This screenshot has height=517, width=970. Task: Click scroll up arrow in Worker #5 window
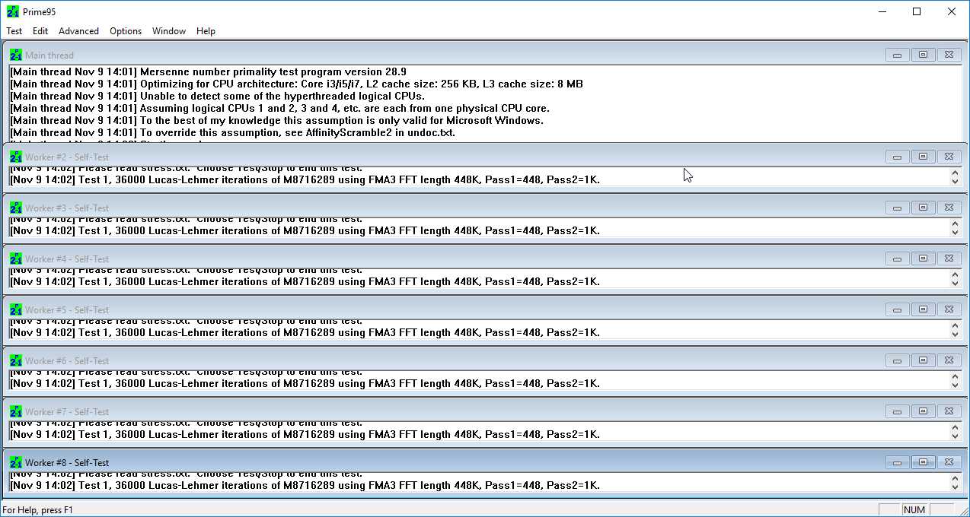pyautogui.click(x=956, y=325)
